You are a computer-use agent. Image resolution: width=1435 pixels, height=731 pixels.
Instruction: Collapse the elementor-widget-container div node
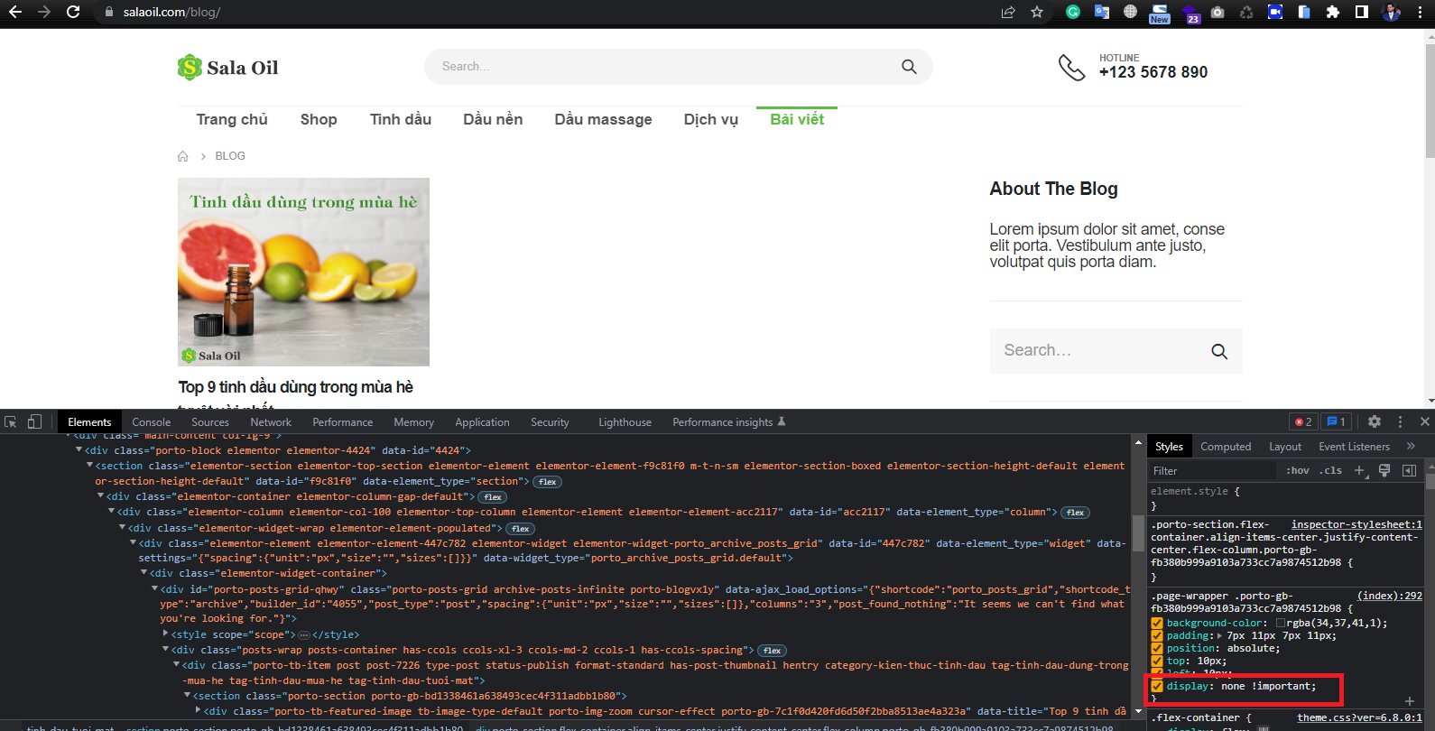(x=143, y=573)
